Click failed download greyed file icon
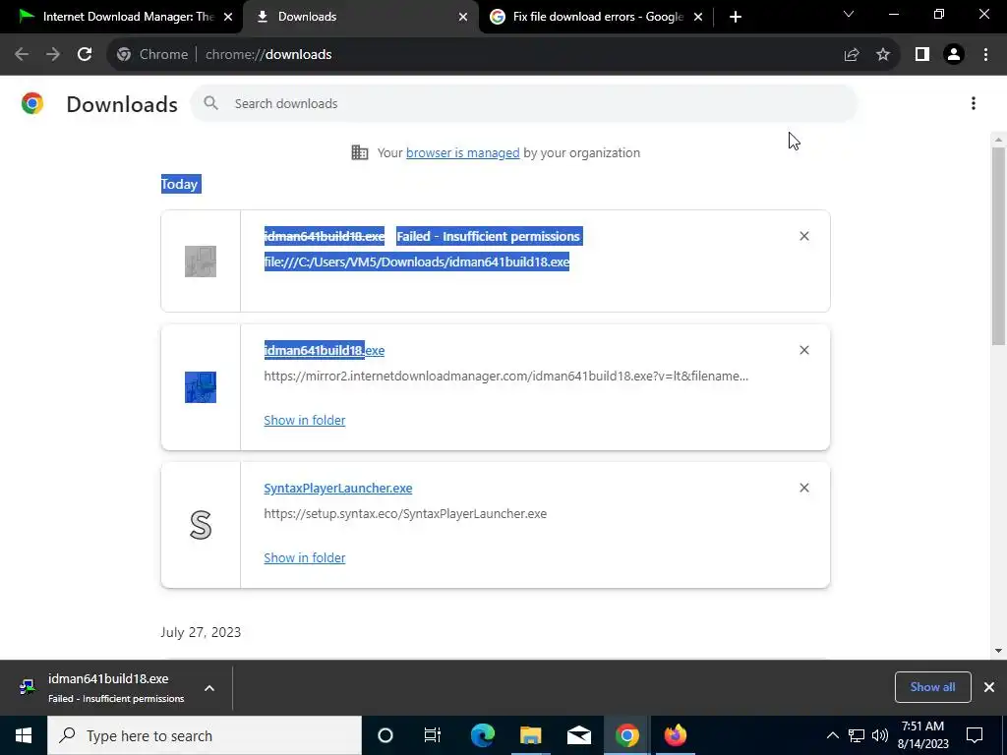This screenshot has height=755, width=1007. click(201, 261)
